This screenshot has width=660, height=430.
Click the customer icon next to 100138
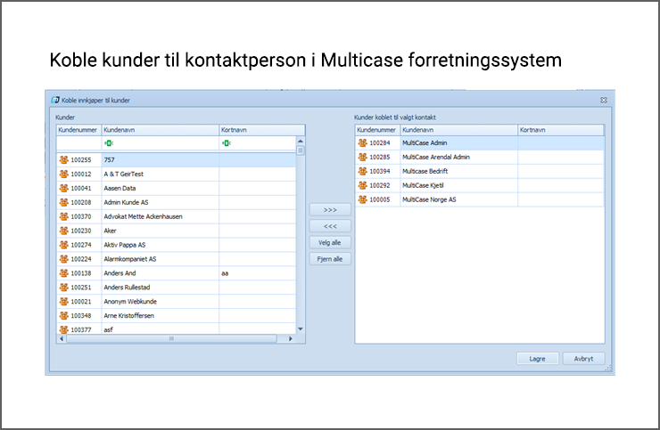(x=63, y=272)
